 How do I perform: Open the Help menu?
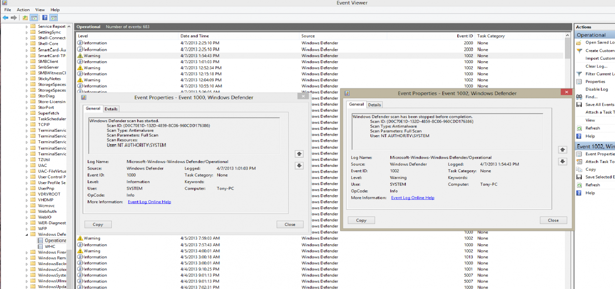click(x=55, y=10)
